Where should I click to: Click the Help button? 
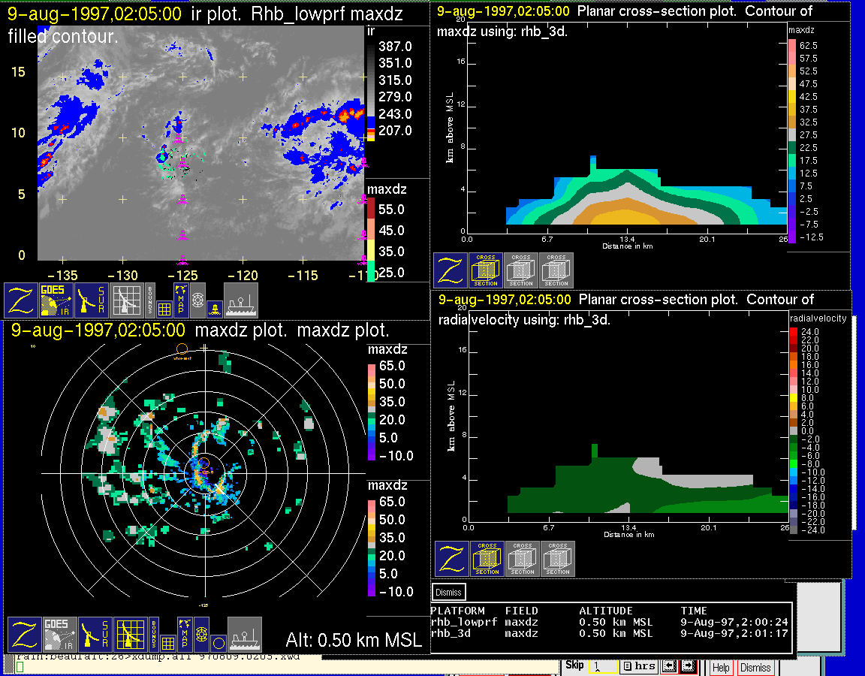coord(721,667)
